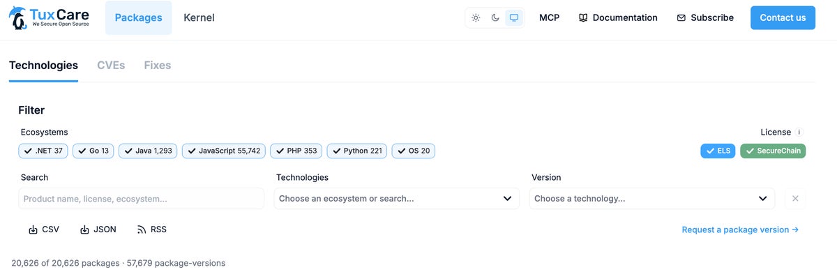Clear filters with the X button
837x279 pixels.
(x=795, y=199)
